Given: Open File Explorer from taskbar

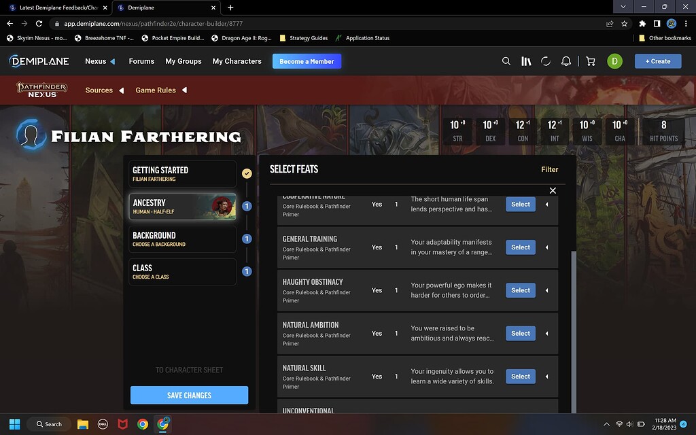Looking at the screenshot, I should click(x=82, y=424).
